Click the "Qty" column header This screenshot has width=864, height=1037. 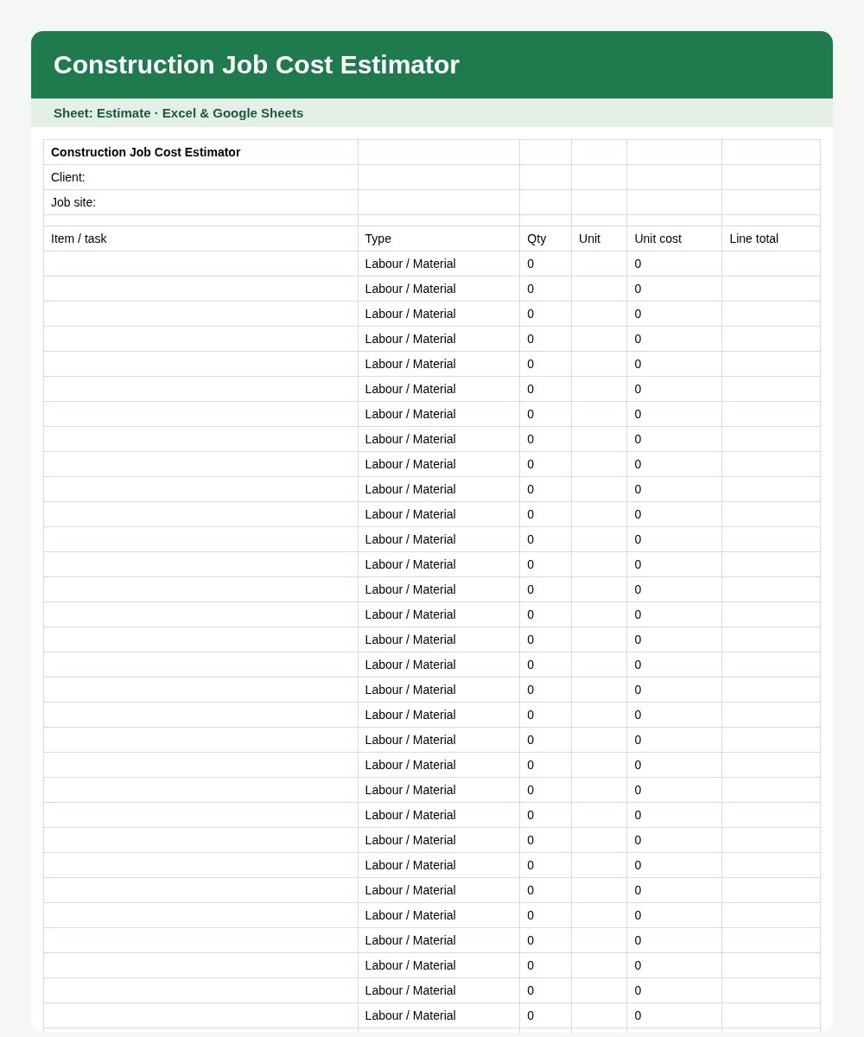(x=546, y=239)
